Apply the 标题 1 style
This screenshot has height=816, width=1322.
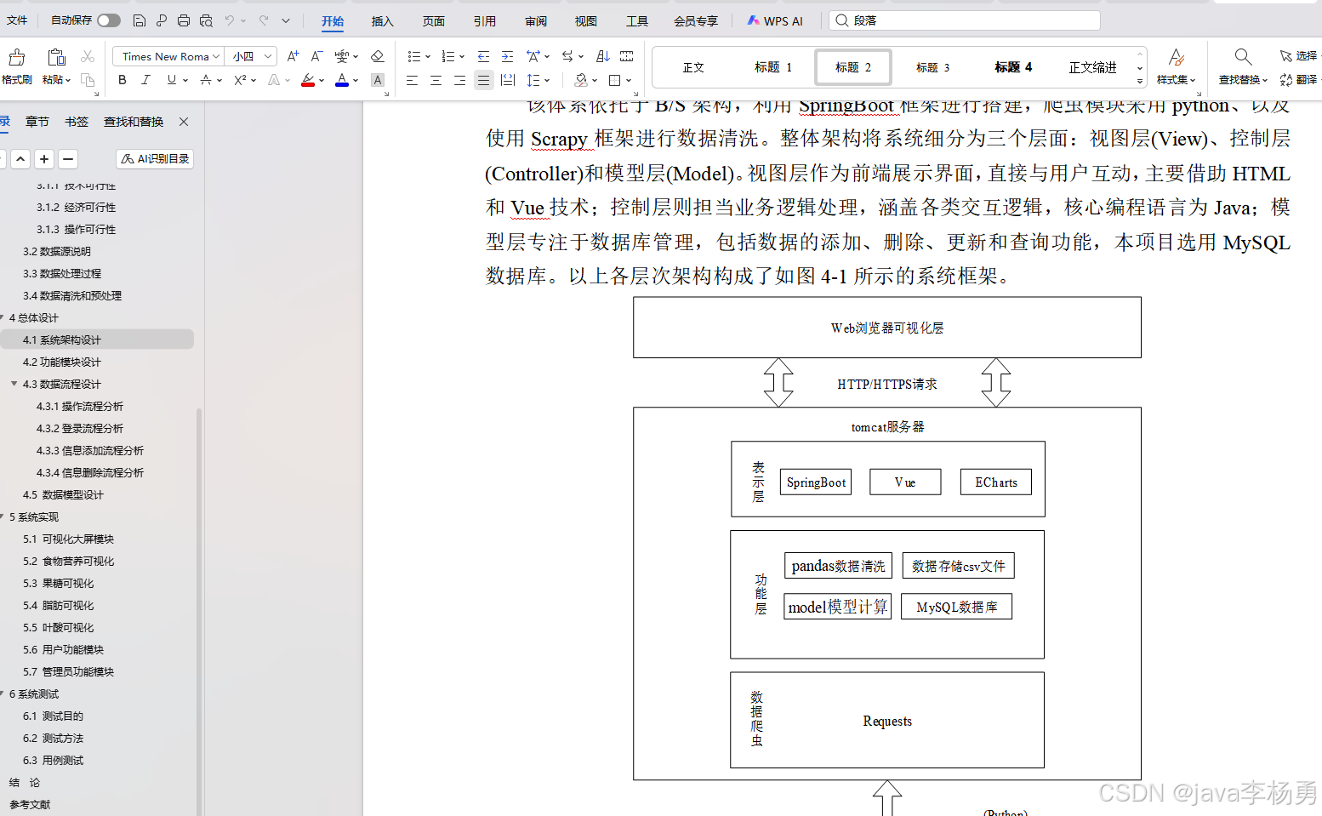click(x=772, y=67)
